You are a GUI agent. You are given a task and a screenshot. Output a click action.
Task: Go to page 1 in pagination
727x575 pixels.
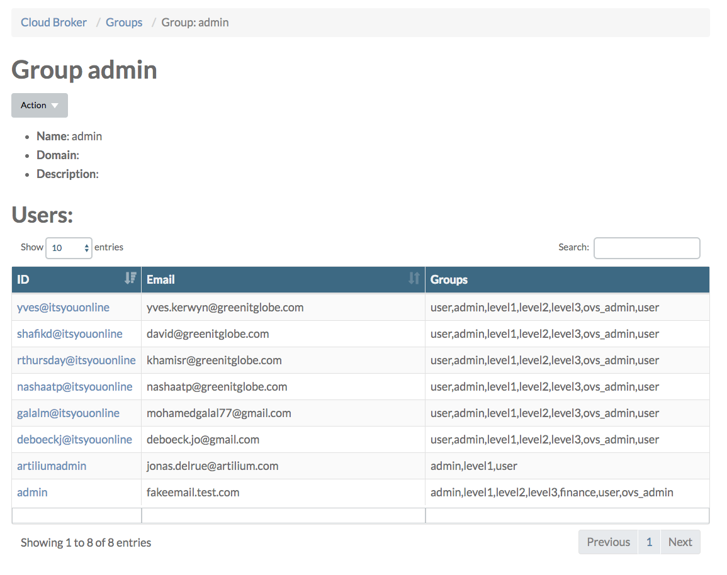click(x=649, y=542)
